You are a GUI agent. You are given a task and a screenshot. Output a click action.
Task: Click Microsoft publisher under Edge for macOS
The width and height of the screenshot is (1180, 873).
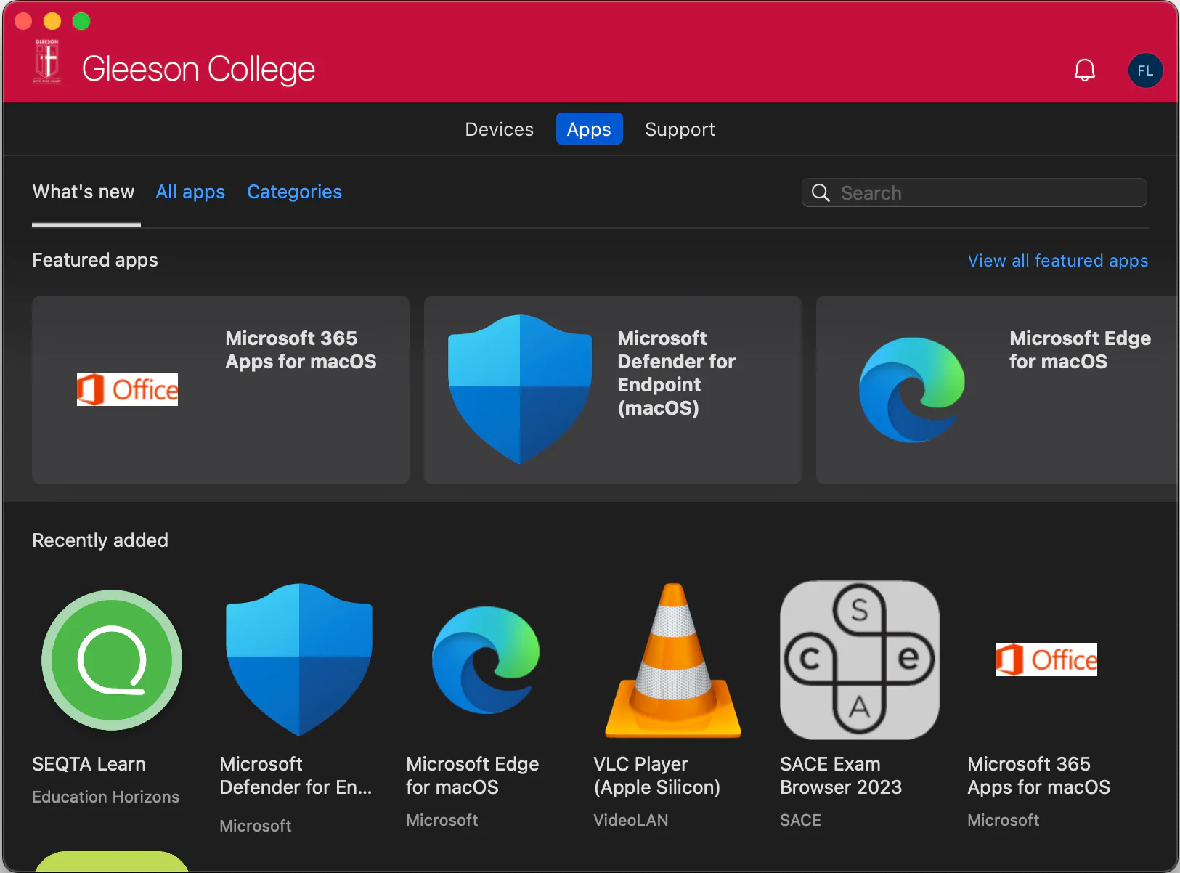(442, 820)
